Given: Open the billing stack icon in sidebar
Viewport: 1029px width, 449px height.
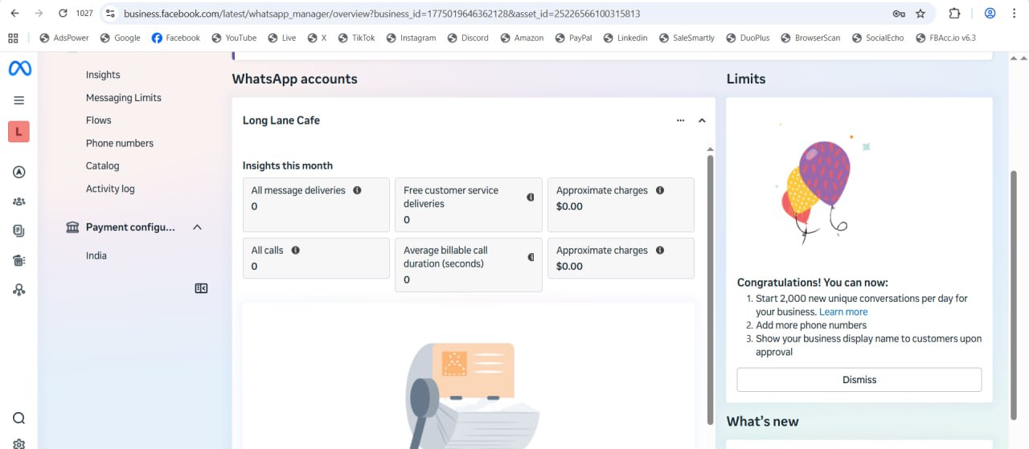Looking at the screenshot, I should coord(19,260).
